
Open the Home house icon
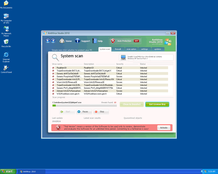[62, 41]
